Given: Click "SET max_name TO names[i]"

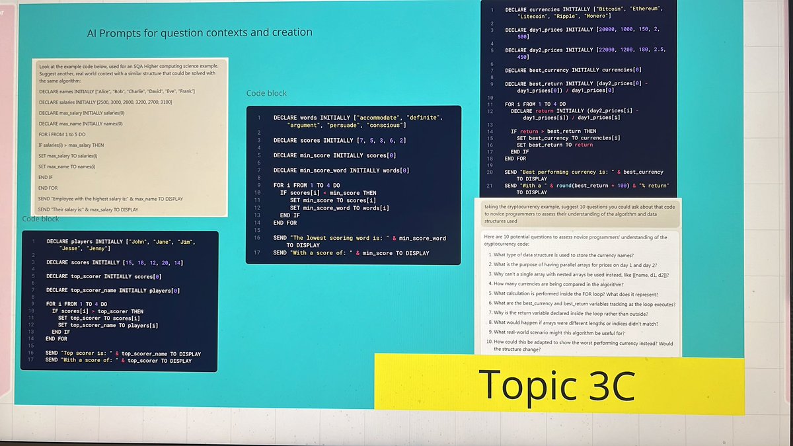Looking at the screenshot, I should (x=67, y=167).
